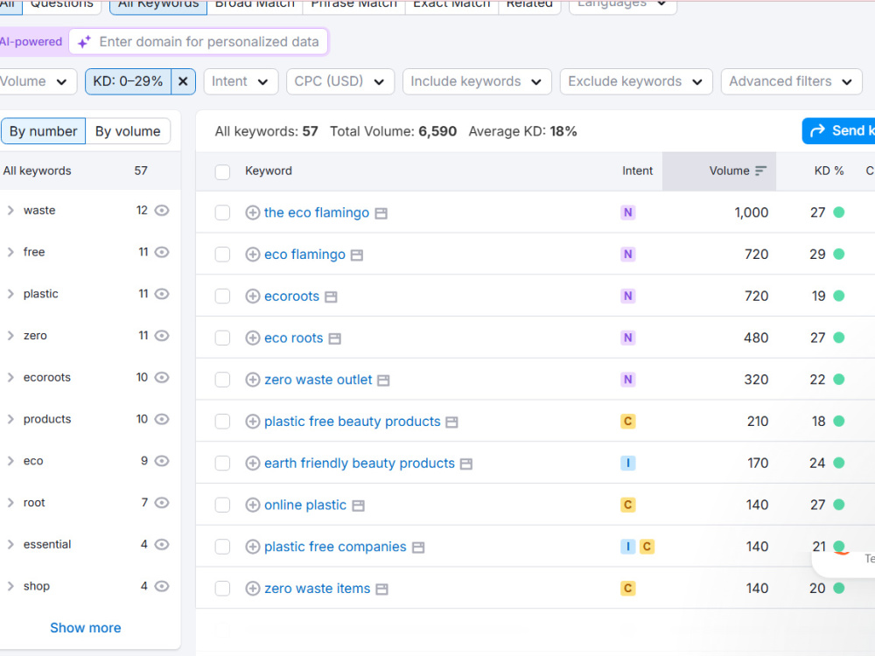Open the KD: 0–29% filter
This screenshot has width=875, height=656.
coord(128,82)
